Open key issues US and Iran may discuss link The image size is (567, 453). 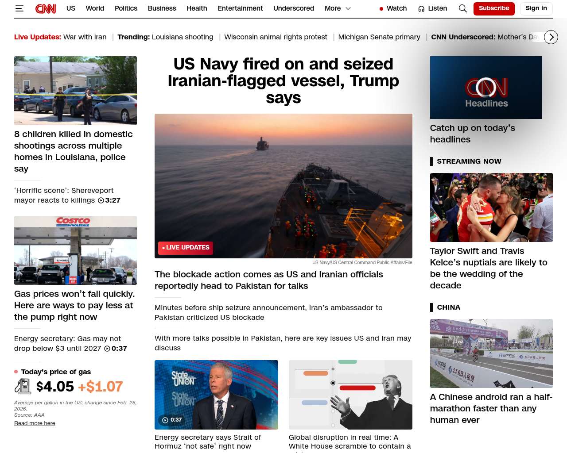point(283,343)
